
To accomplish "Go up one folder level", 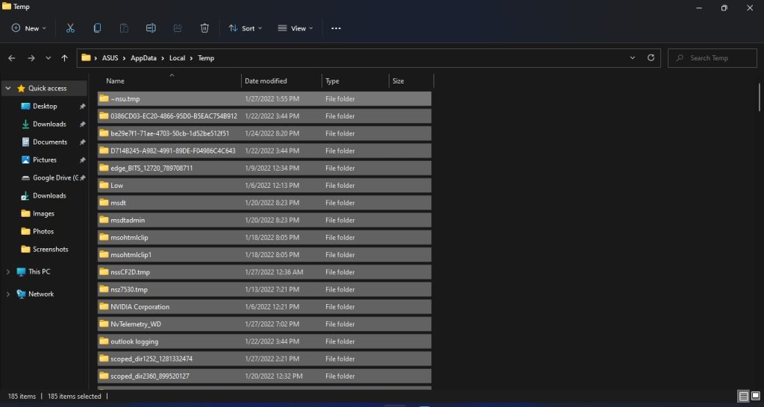I will [64, 58].
